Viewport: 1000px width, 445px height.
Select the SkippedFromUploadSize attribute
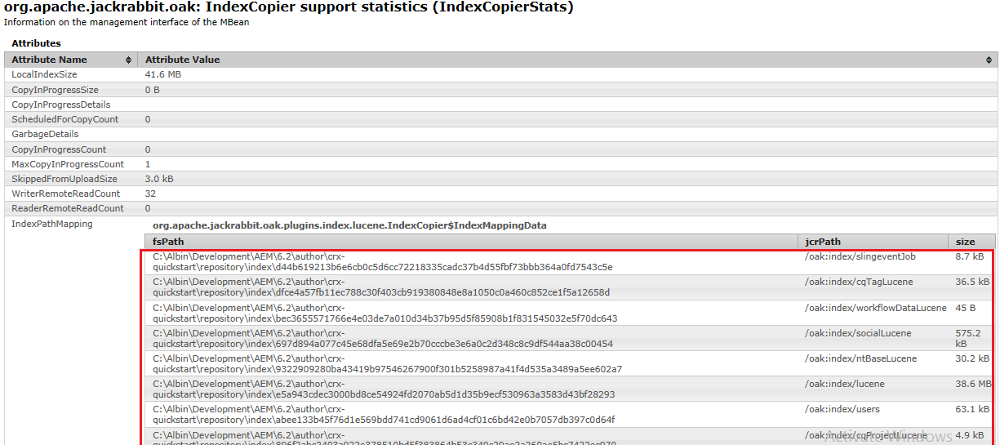coord(64,179)
